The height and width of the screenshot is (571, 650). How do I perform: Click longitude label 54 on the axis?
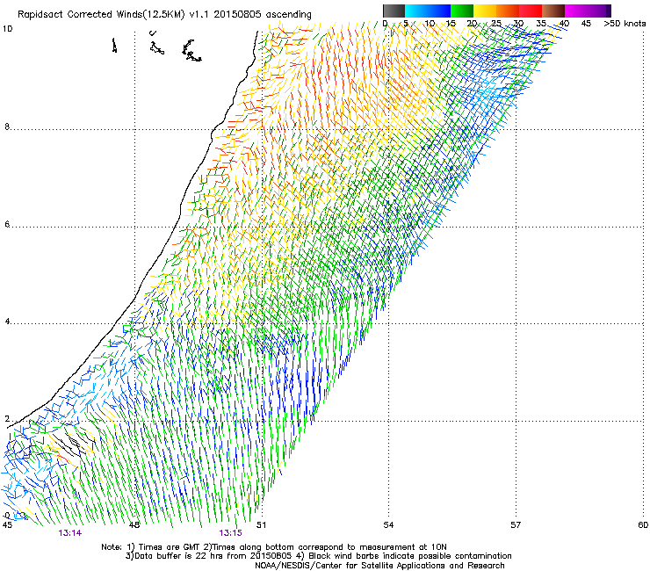click(388, 525)
